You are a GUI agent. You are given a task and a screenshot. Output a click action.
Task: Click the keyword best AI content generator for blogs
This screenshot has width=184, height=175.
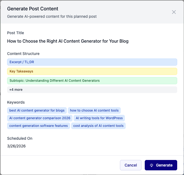(37, 110)
